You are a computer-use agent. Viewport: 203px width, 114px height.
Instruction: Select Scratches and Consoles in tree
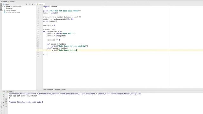click(13, 12)
